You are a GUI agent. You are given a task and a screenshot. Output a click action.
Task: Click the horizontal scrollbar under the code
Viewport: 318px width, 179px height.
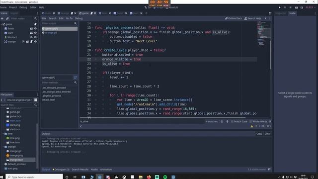(x=162, y=117)
